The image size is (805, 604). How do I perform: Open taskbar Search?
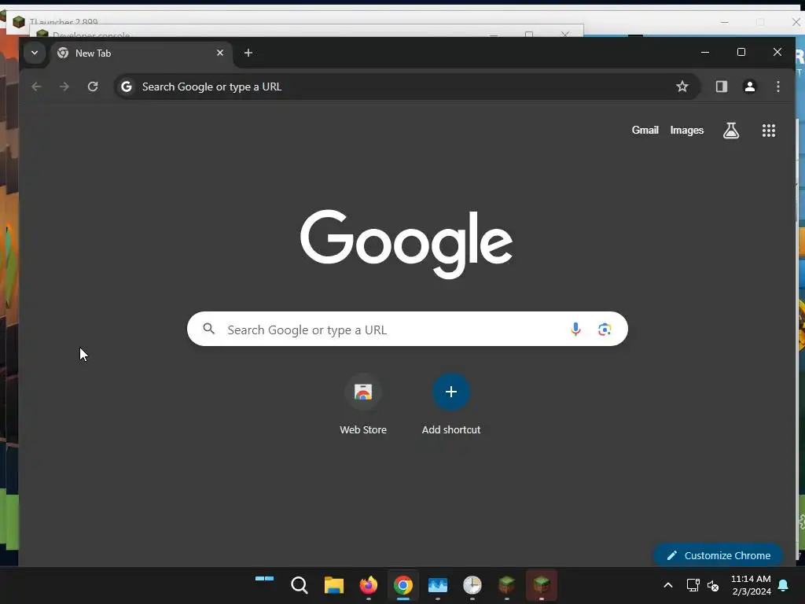click(300, 585)
